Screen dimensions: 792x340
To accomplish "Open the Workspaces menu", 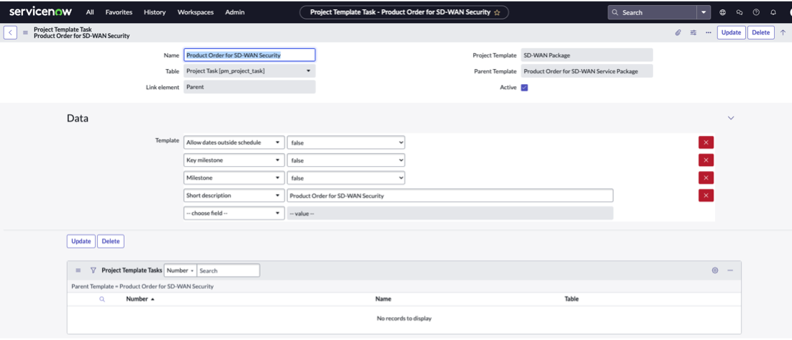I will point(195,12).
